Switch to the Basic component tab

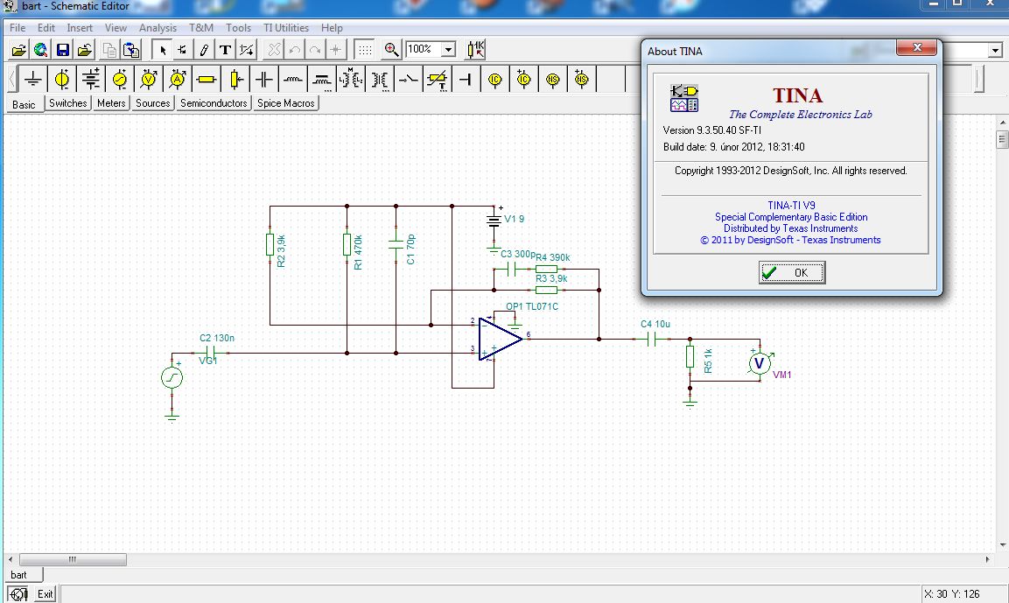(x=24, y=104)
